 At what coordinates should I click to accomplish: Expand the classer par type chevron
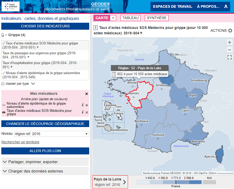33,84
